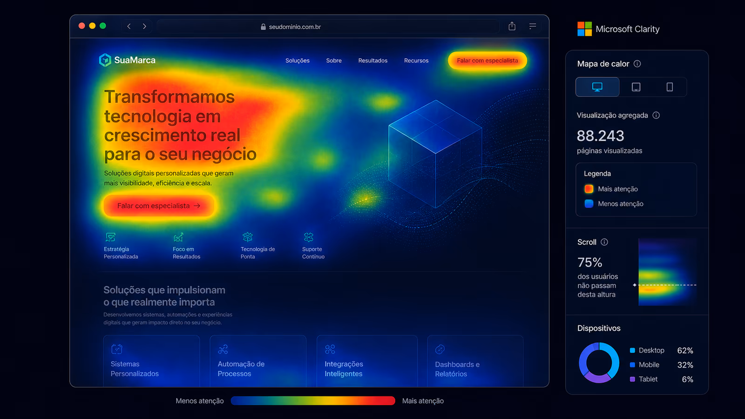Click the hero Falar com especialista button
This screenshot has height=419, width=745.
158,206
